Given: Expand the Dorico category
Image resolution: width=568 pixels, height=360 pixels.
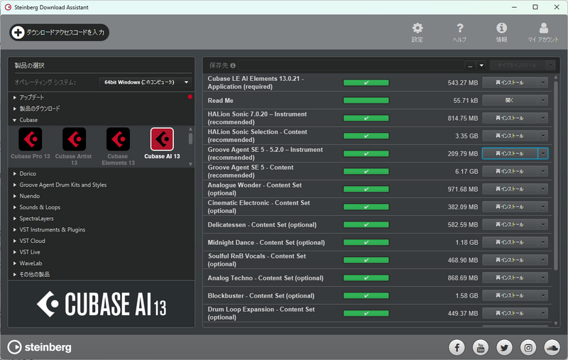Looking at the screenshot, I should pyautogui.click(x=15, y=173).
